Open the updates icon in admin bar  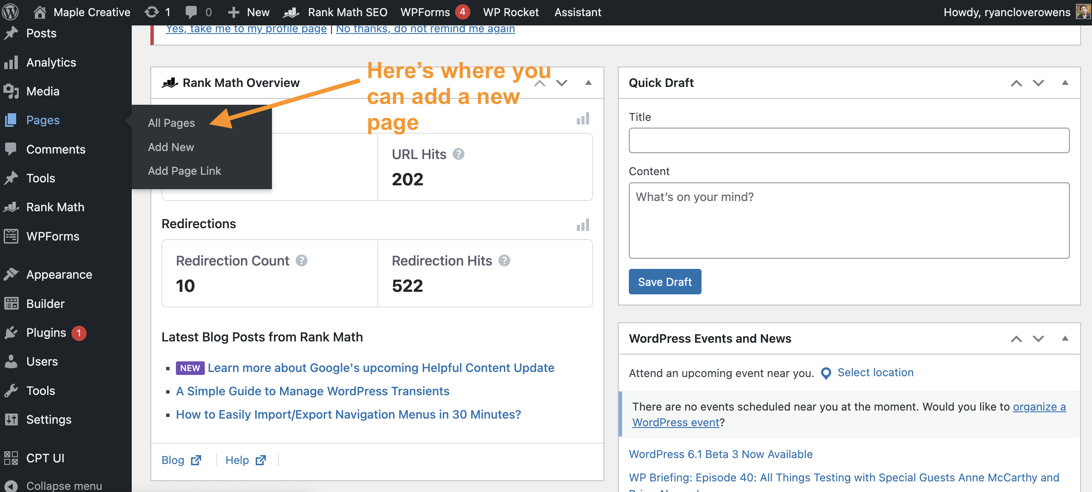pos(152,12)
